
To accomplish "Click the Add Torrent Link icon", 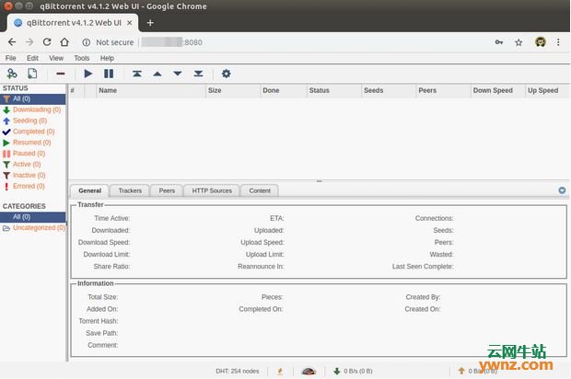I will [12, 74].
